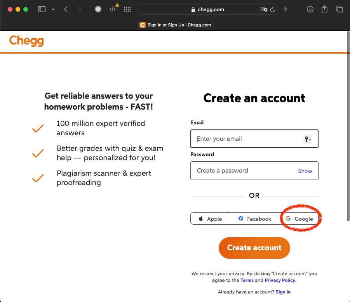Click the Create account button
The image size is (350, 302).
[254, 248]
